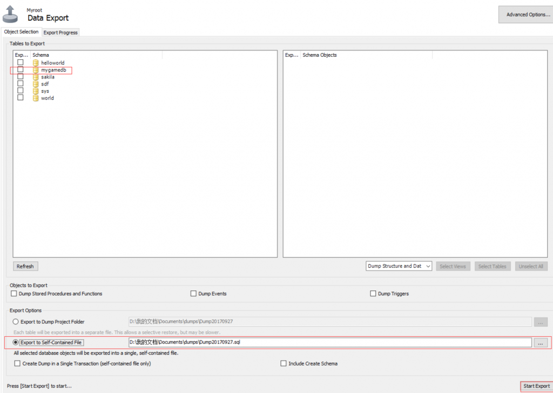Switch to the Export Progress tab
Viewport: 553px width, 393px height.
pos(60,32)
